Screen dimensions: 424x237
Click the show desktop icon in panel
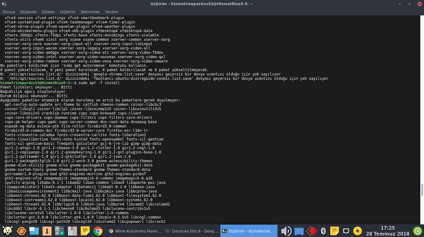pyautogui.click(x=34, y=230)
